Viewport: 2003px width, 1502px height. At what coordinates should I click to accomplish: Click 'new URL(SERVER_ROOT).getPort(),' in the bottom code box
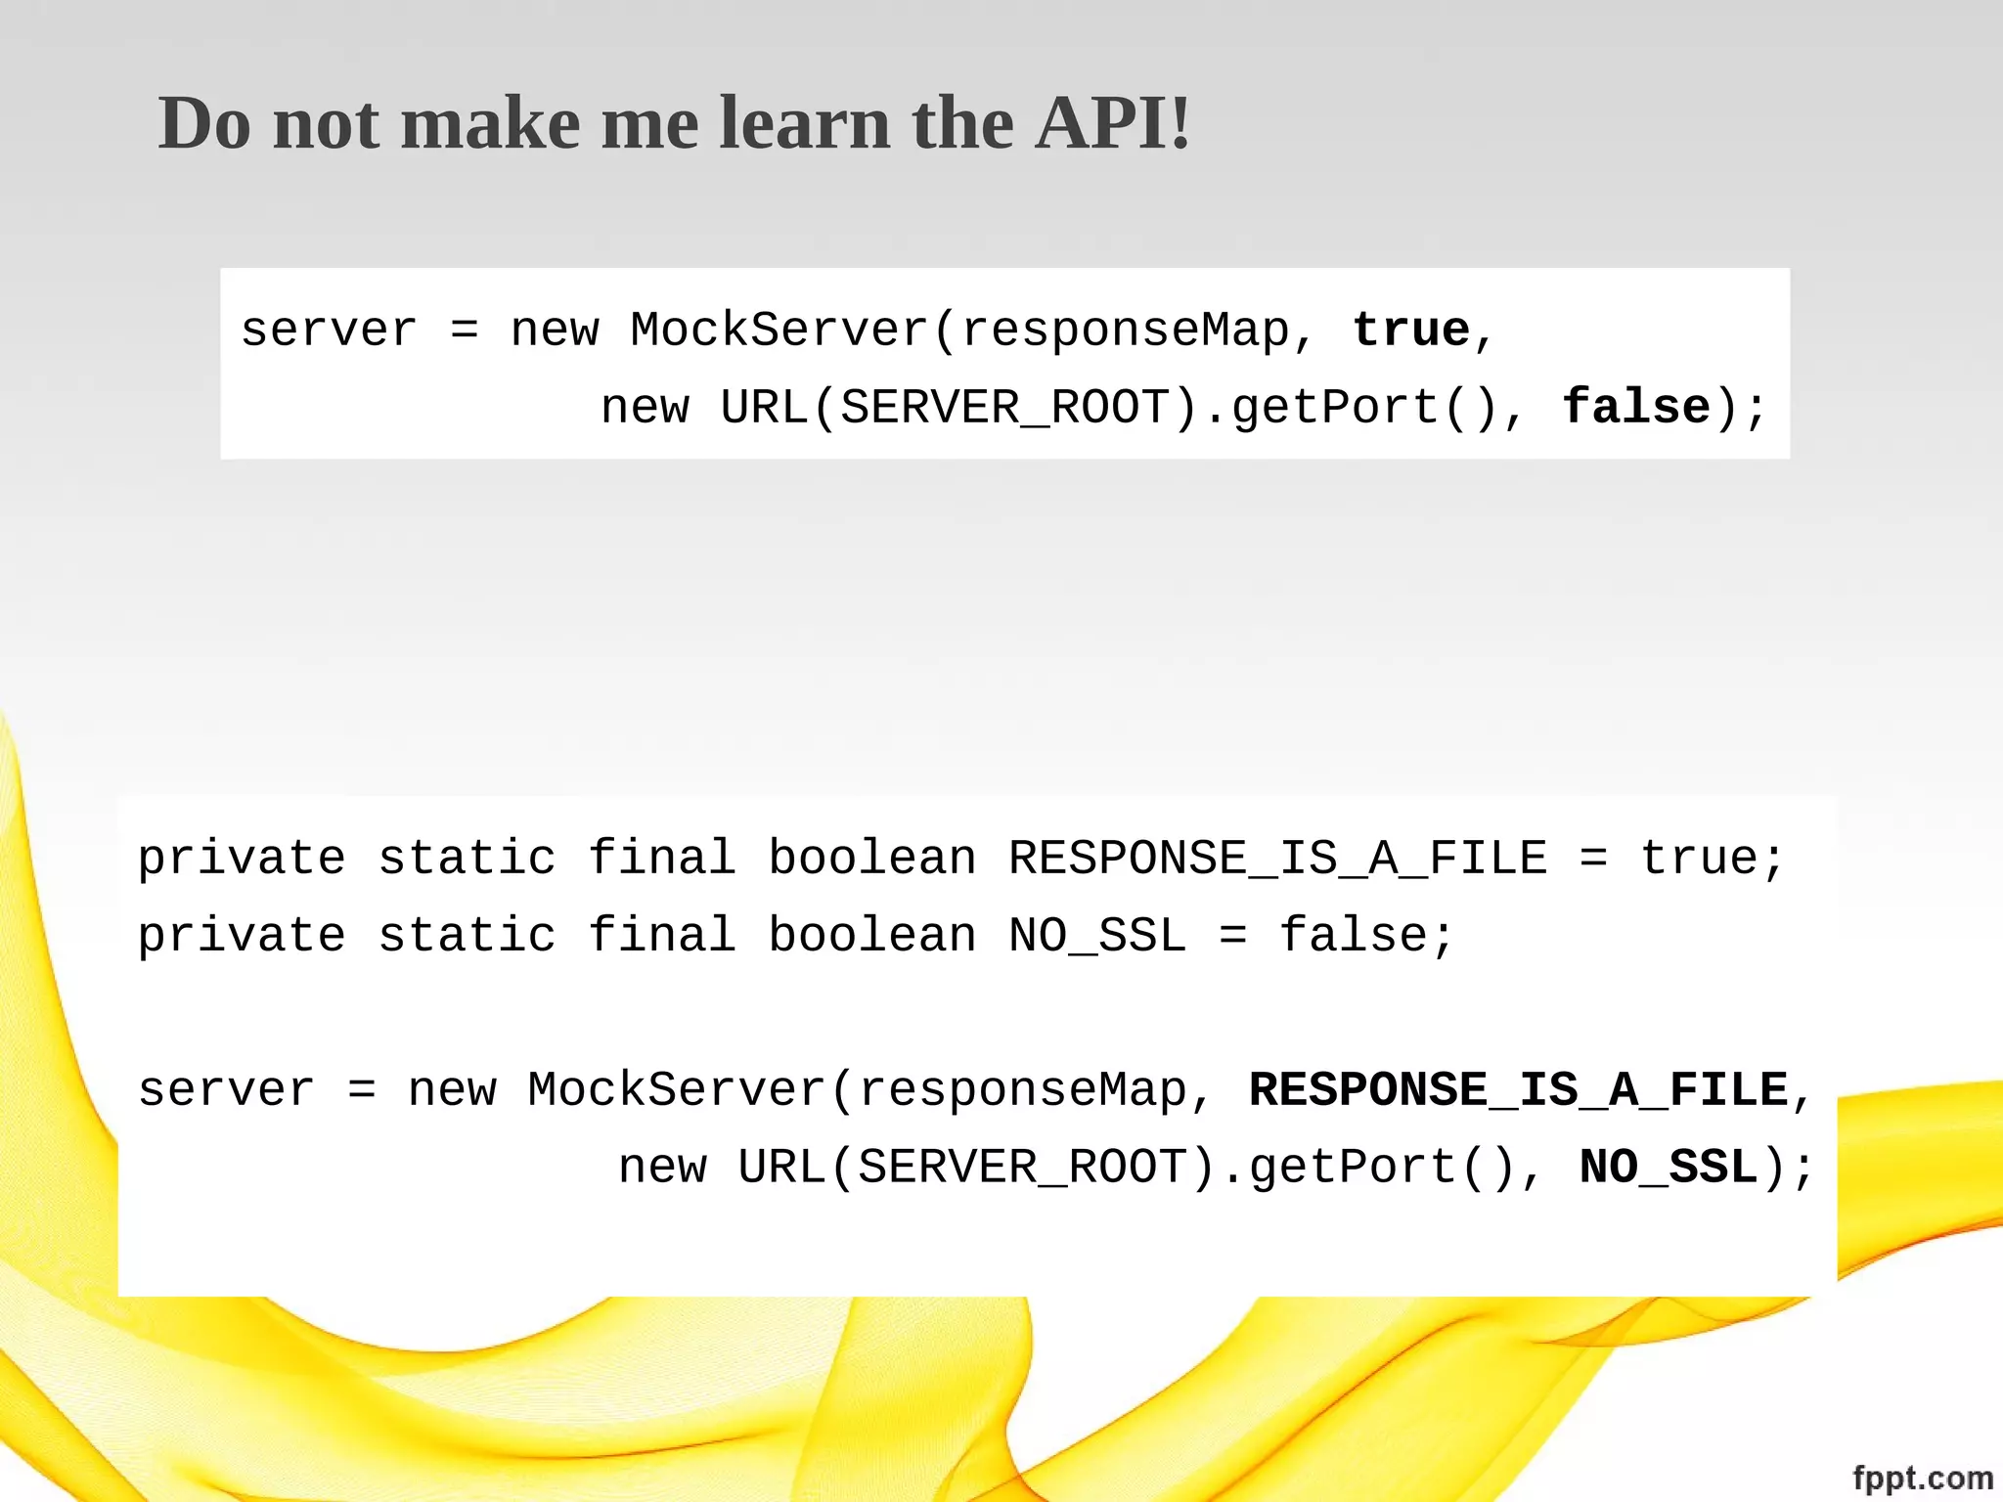pyautogui.click(x=1081, y=1168)
